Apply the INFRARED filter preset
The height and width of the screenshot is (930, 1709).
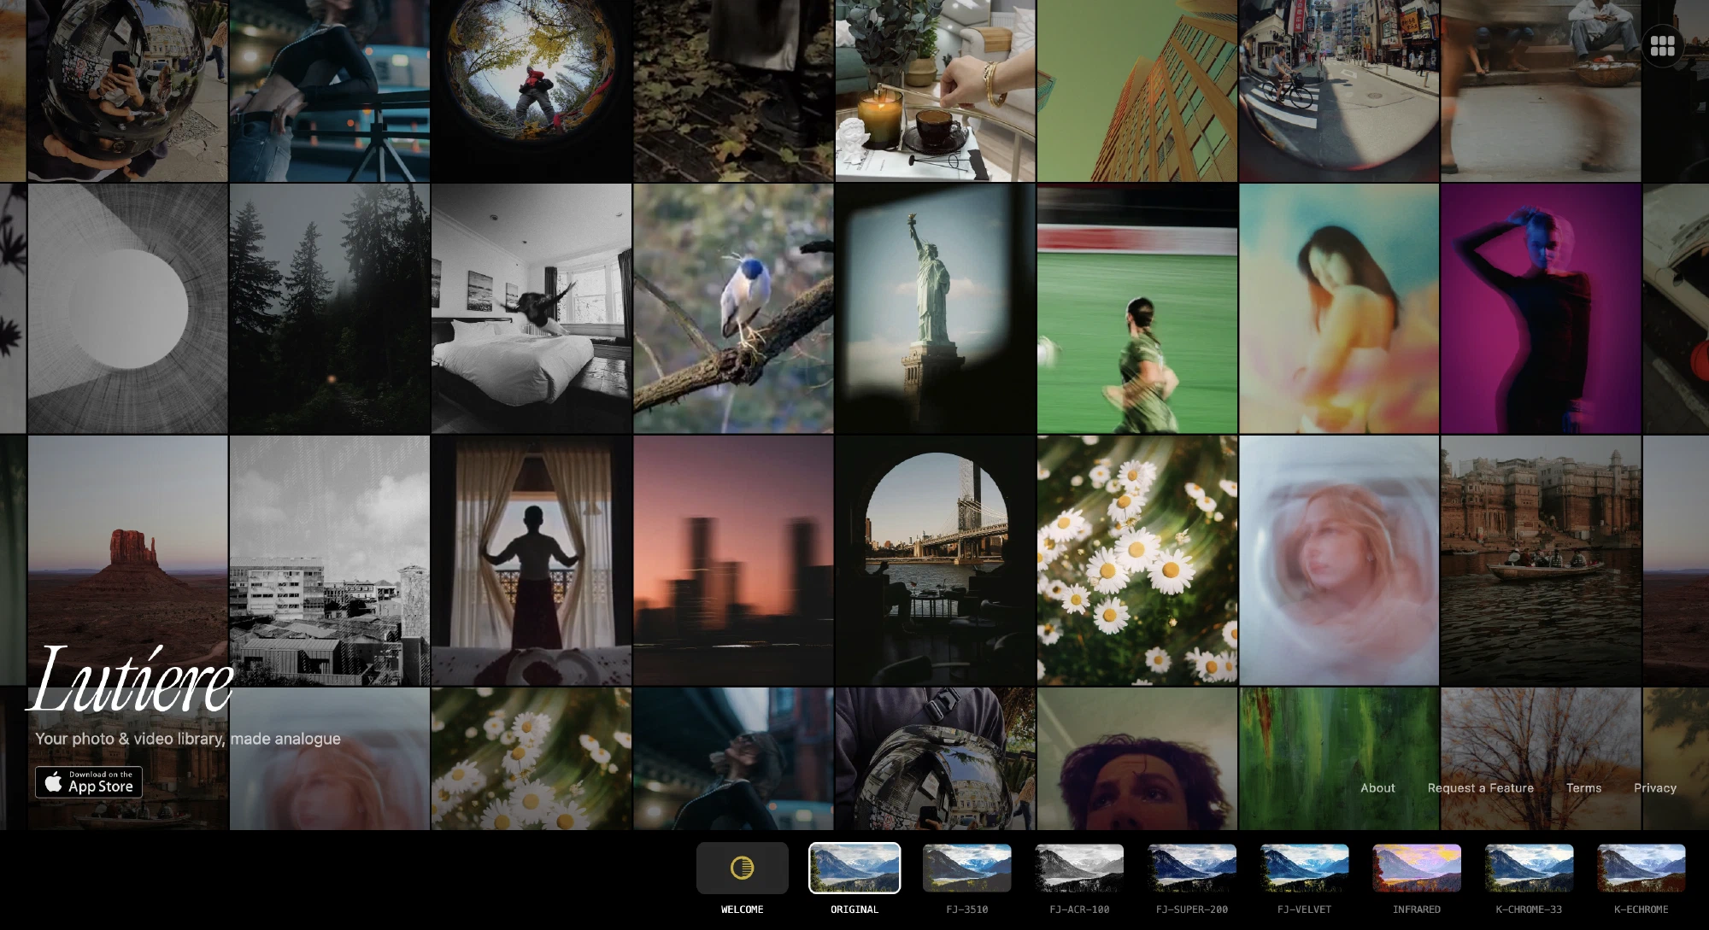pos(1417,868)
